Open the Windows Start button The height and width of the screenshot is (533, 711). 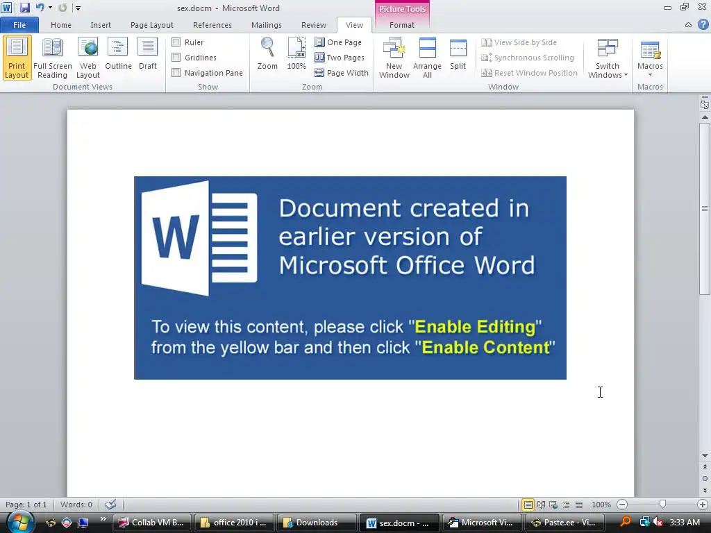click(x=19, y=522)
